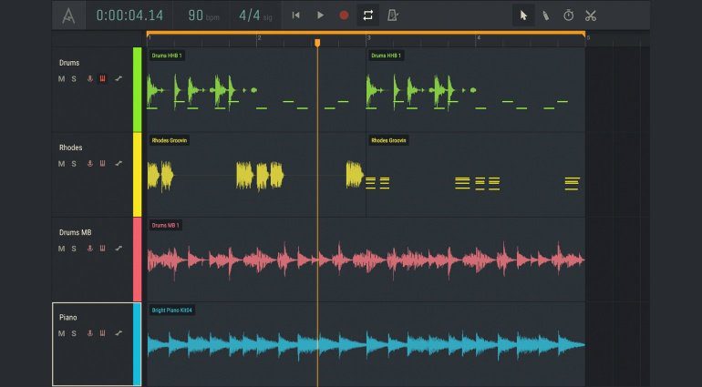The width and height of the screenshot is (702, 387).
Task: Click the Amped Studio logo icon
Action: 69,15
